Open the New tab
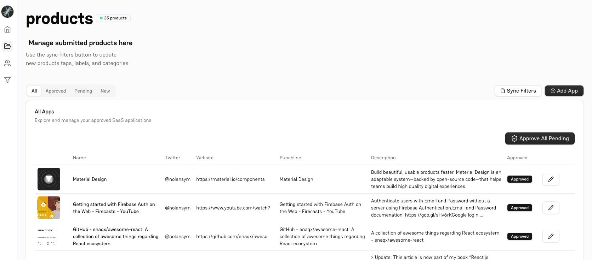This screenshot has width=592, height=260. pos(105,91)
